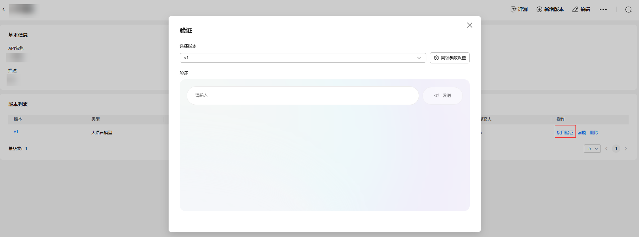Click the 请输入 message input field

[x=303, y=96]
